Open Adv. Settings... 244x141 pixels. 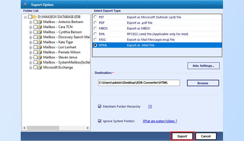[203, 66]
